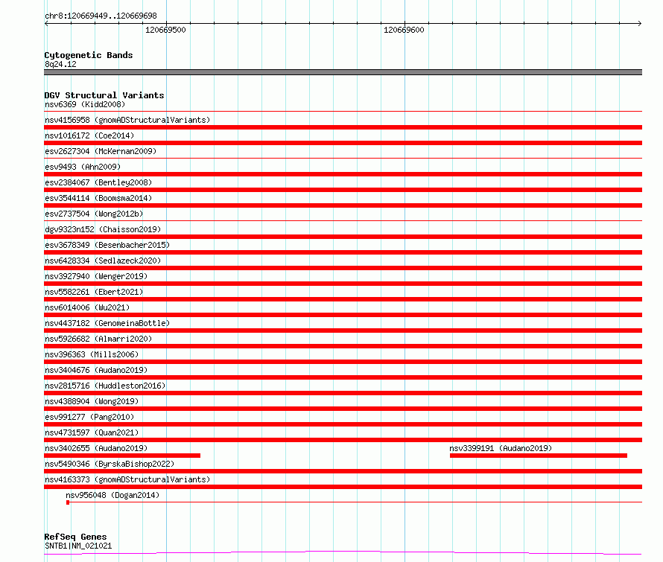Select nsv4388904 (Wong2019) variant
This screenshot has height=562, width=663.
pos(92,401)
